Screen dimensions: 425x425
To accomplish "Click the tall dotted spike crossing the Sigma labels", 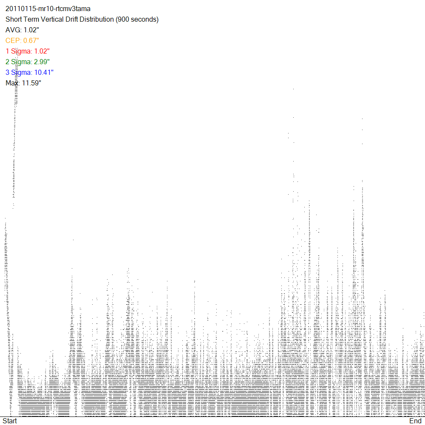I will [15, 127].
